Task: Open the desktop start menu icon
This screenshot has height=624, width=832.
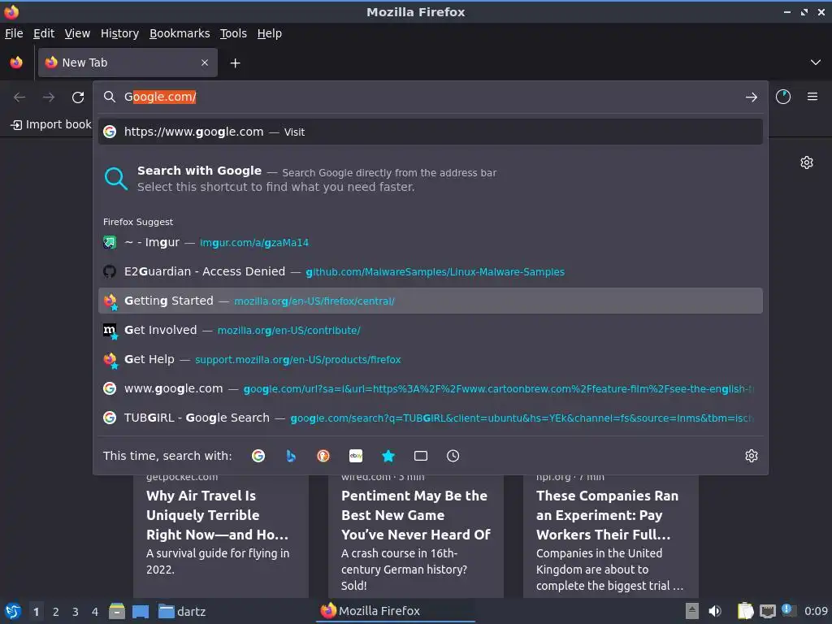Action: click(x=13, y=611)
